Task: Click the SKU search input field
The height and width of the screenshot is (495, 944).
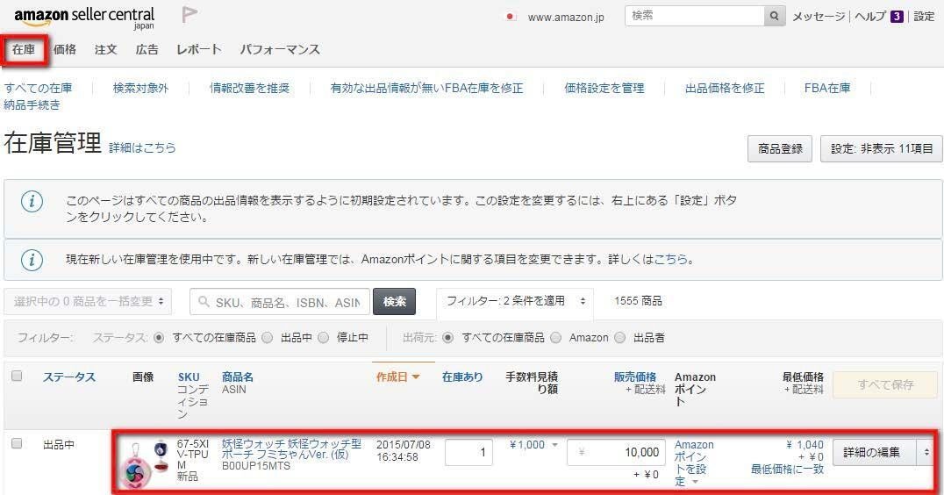Action: coord(280,302)
